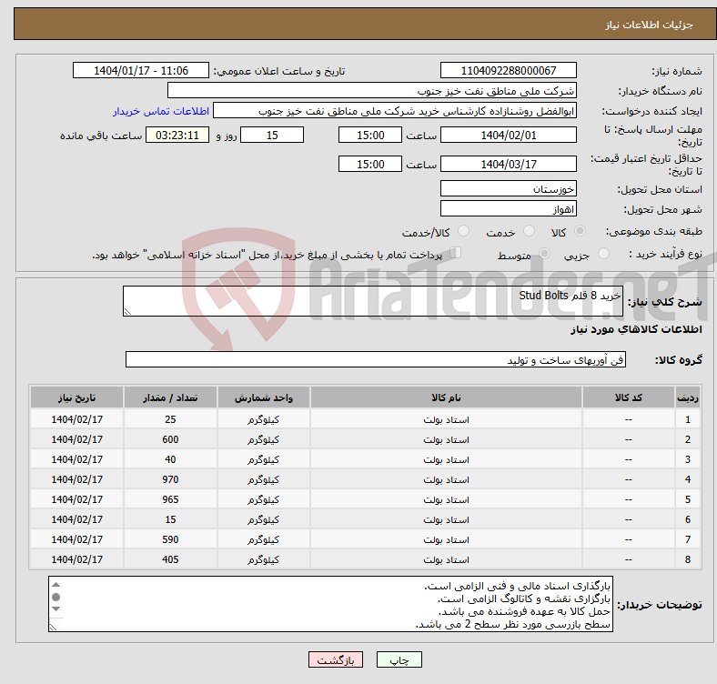Click scroll up arrow in توضیحات خریدار box

tap(56, 585)
